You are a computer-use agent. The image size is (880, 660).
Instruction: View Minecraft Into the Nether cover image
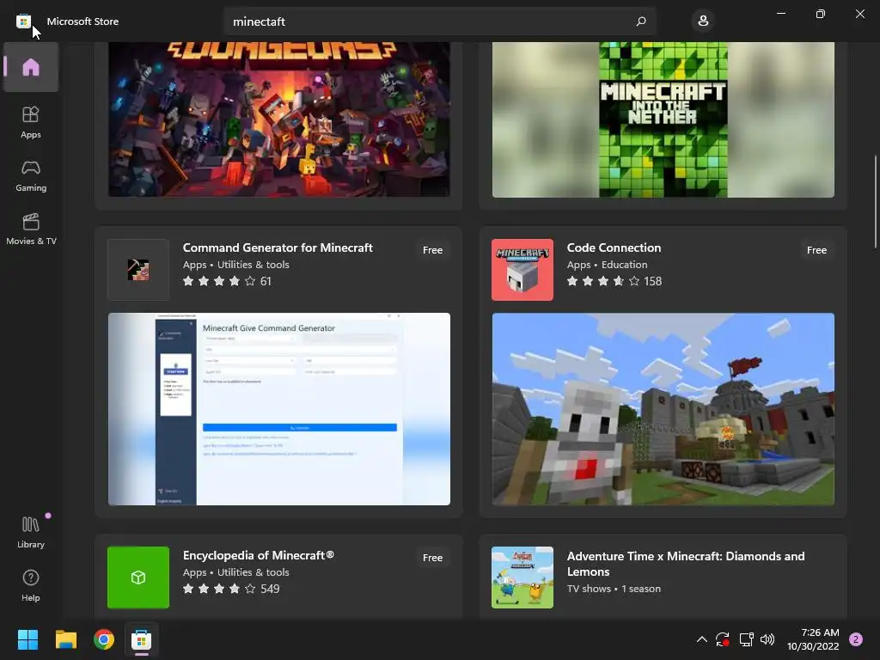pyautogui.click(x=663, y=119)
